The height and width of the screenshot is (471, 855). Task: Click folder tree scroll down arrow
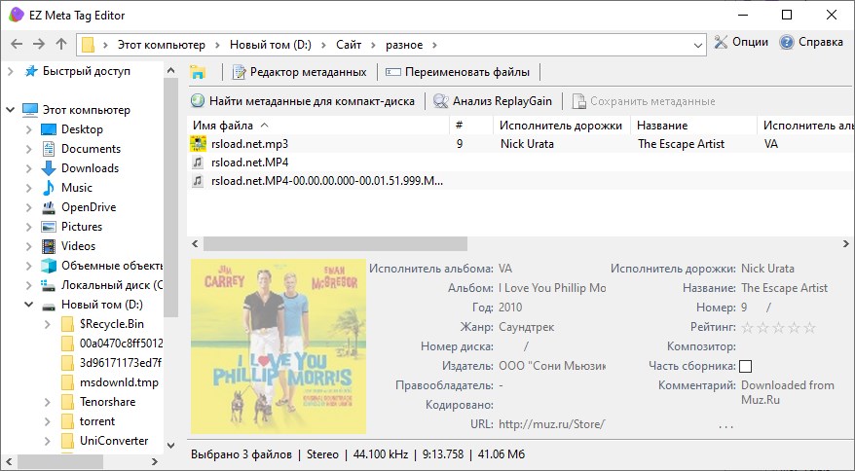pyautogui.click(x=170, y=446)
